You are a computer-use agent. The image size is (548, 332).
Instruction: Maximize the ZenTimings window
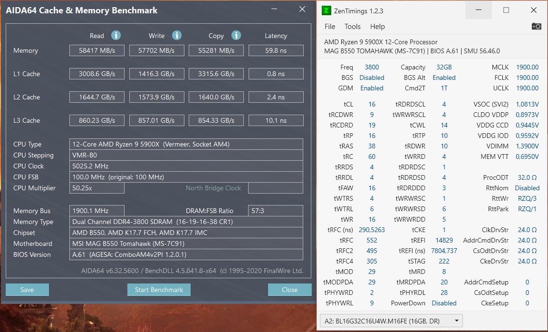pyautogui.click(x=506, y=10)
